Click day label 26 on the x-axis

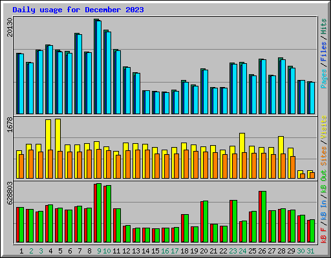click(262, 251)
